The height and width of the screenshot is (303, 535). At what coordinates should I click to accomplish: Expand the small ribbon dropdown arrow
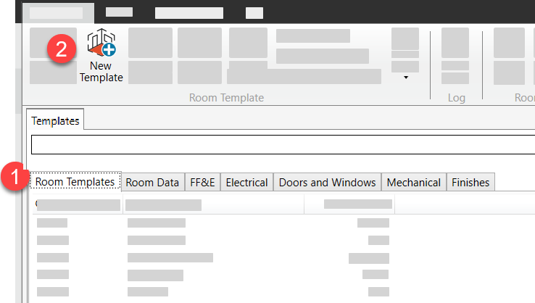coord(405,77)
